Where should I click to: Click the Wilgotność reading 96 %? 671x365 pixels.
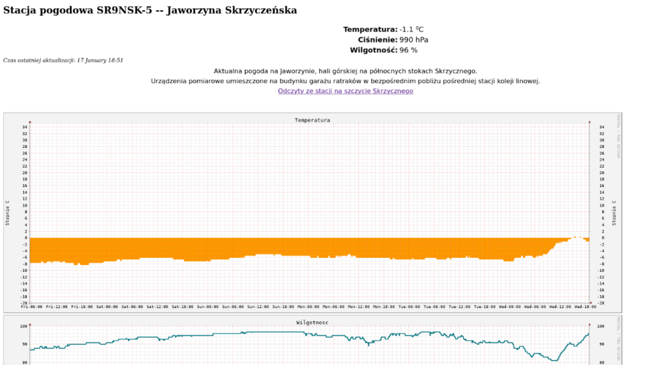(x=408, y=50)
